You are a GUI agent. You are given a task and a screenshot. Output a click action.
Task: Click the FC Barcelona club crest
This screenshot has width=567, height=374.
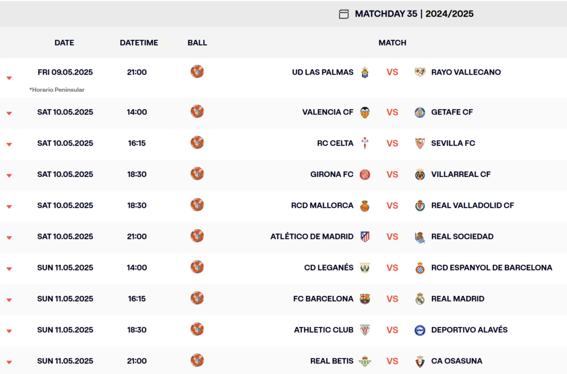(x=365, y=299)
